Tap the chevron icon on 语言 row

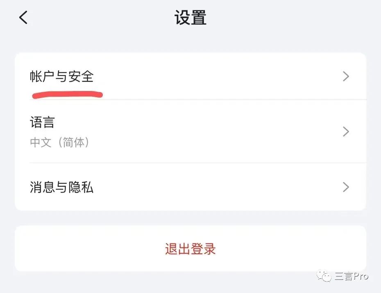(346, 132)
